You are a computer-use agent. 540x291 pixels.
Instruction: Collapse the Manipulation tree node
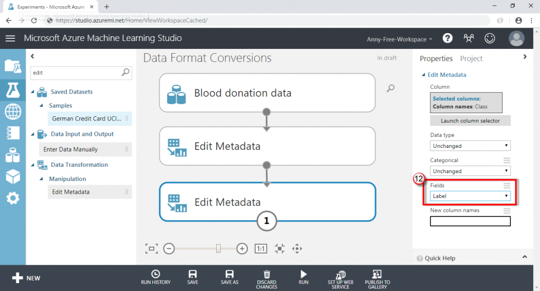41,179
